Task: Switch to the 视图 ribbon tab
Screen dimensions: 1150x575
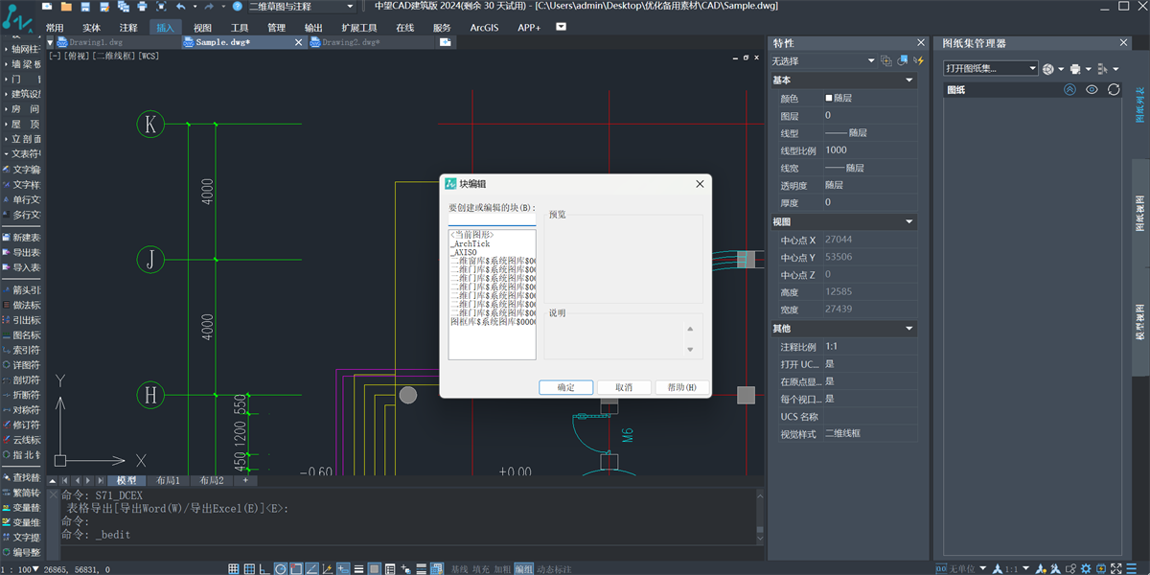Action: [x=202, y=28]
